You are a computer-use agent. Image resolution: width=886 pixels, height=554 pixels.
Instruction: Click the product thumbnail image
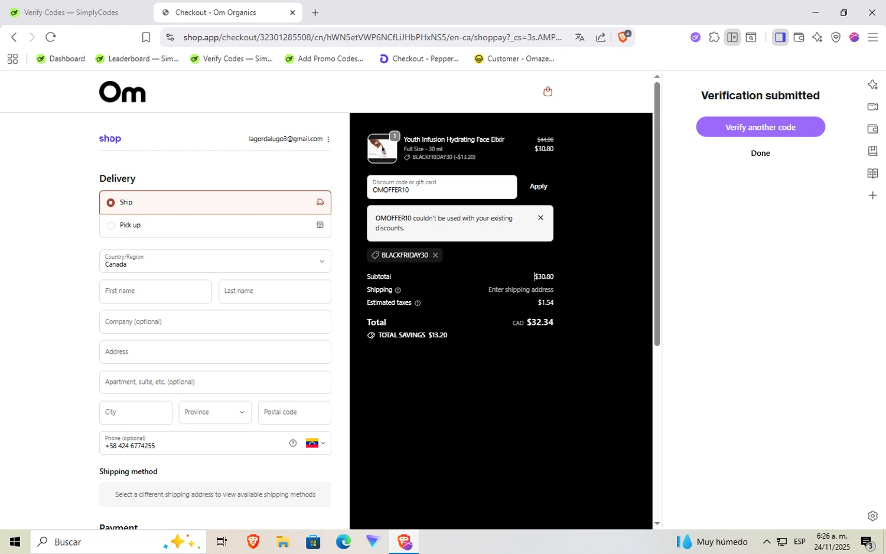(x=382, y=148)
